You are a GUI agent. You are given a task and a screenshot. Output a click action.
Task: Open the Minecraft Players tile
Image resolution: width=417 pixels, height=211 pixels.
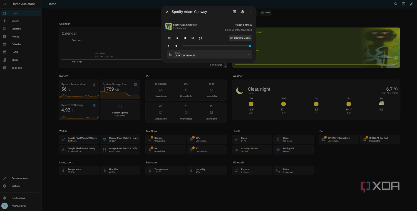click(x=252, y=171)
